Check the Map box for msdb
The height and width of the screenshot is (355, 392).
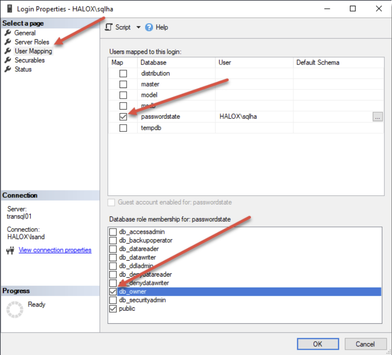click(x=123, y=106)
